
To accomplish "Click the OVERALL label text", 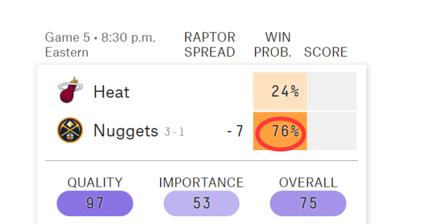I will (x=308, y=183).
